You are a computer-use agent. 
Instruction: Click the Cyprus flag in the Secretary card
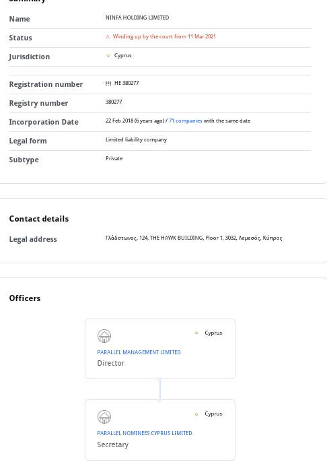pyautogui.click(x=196, y=414)
